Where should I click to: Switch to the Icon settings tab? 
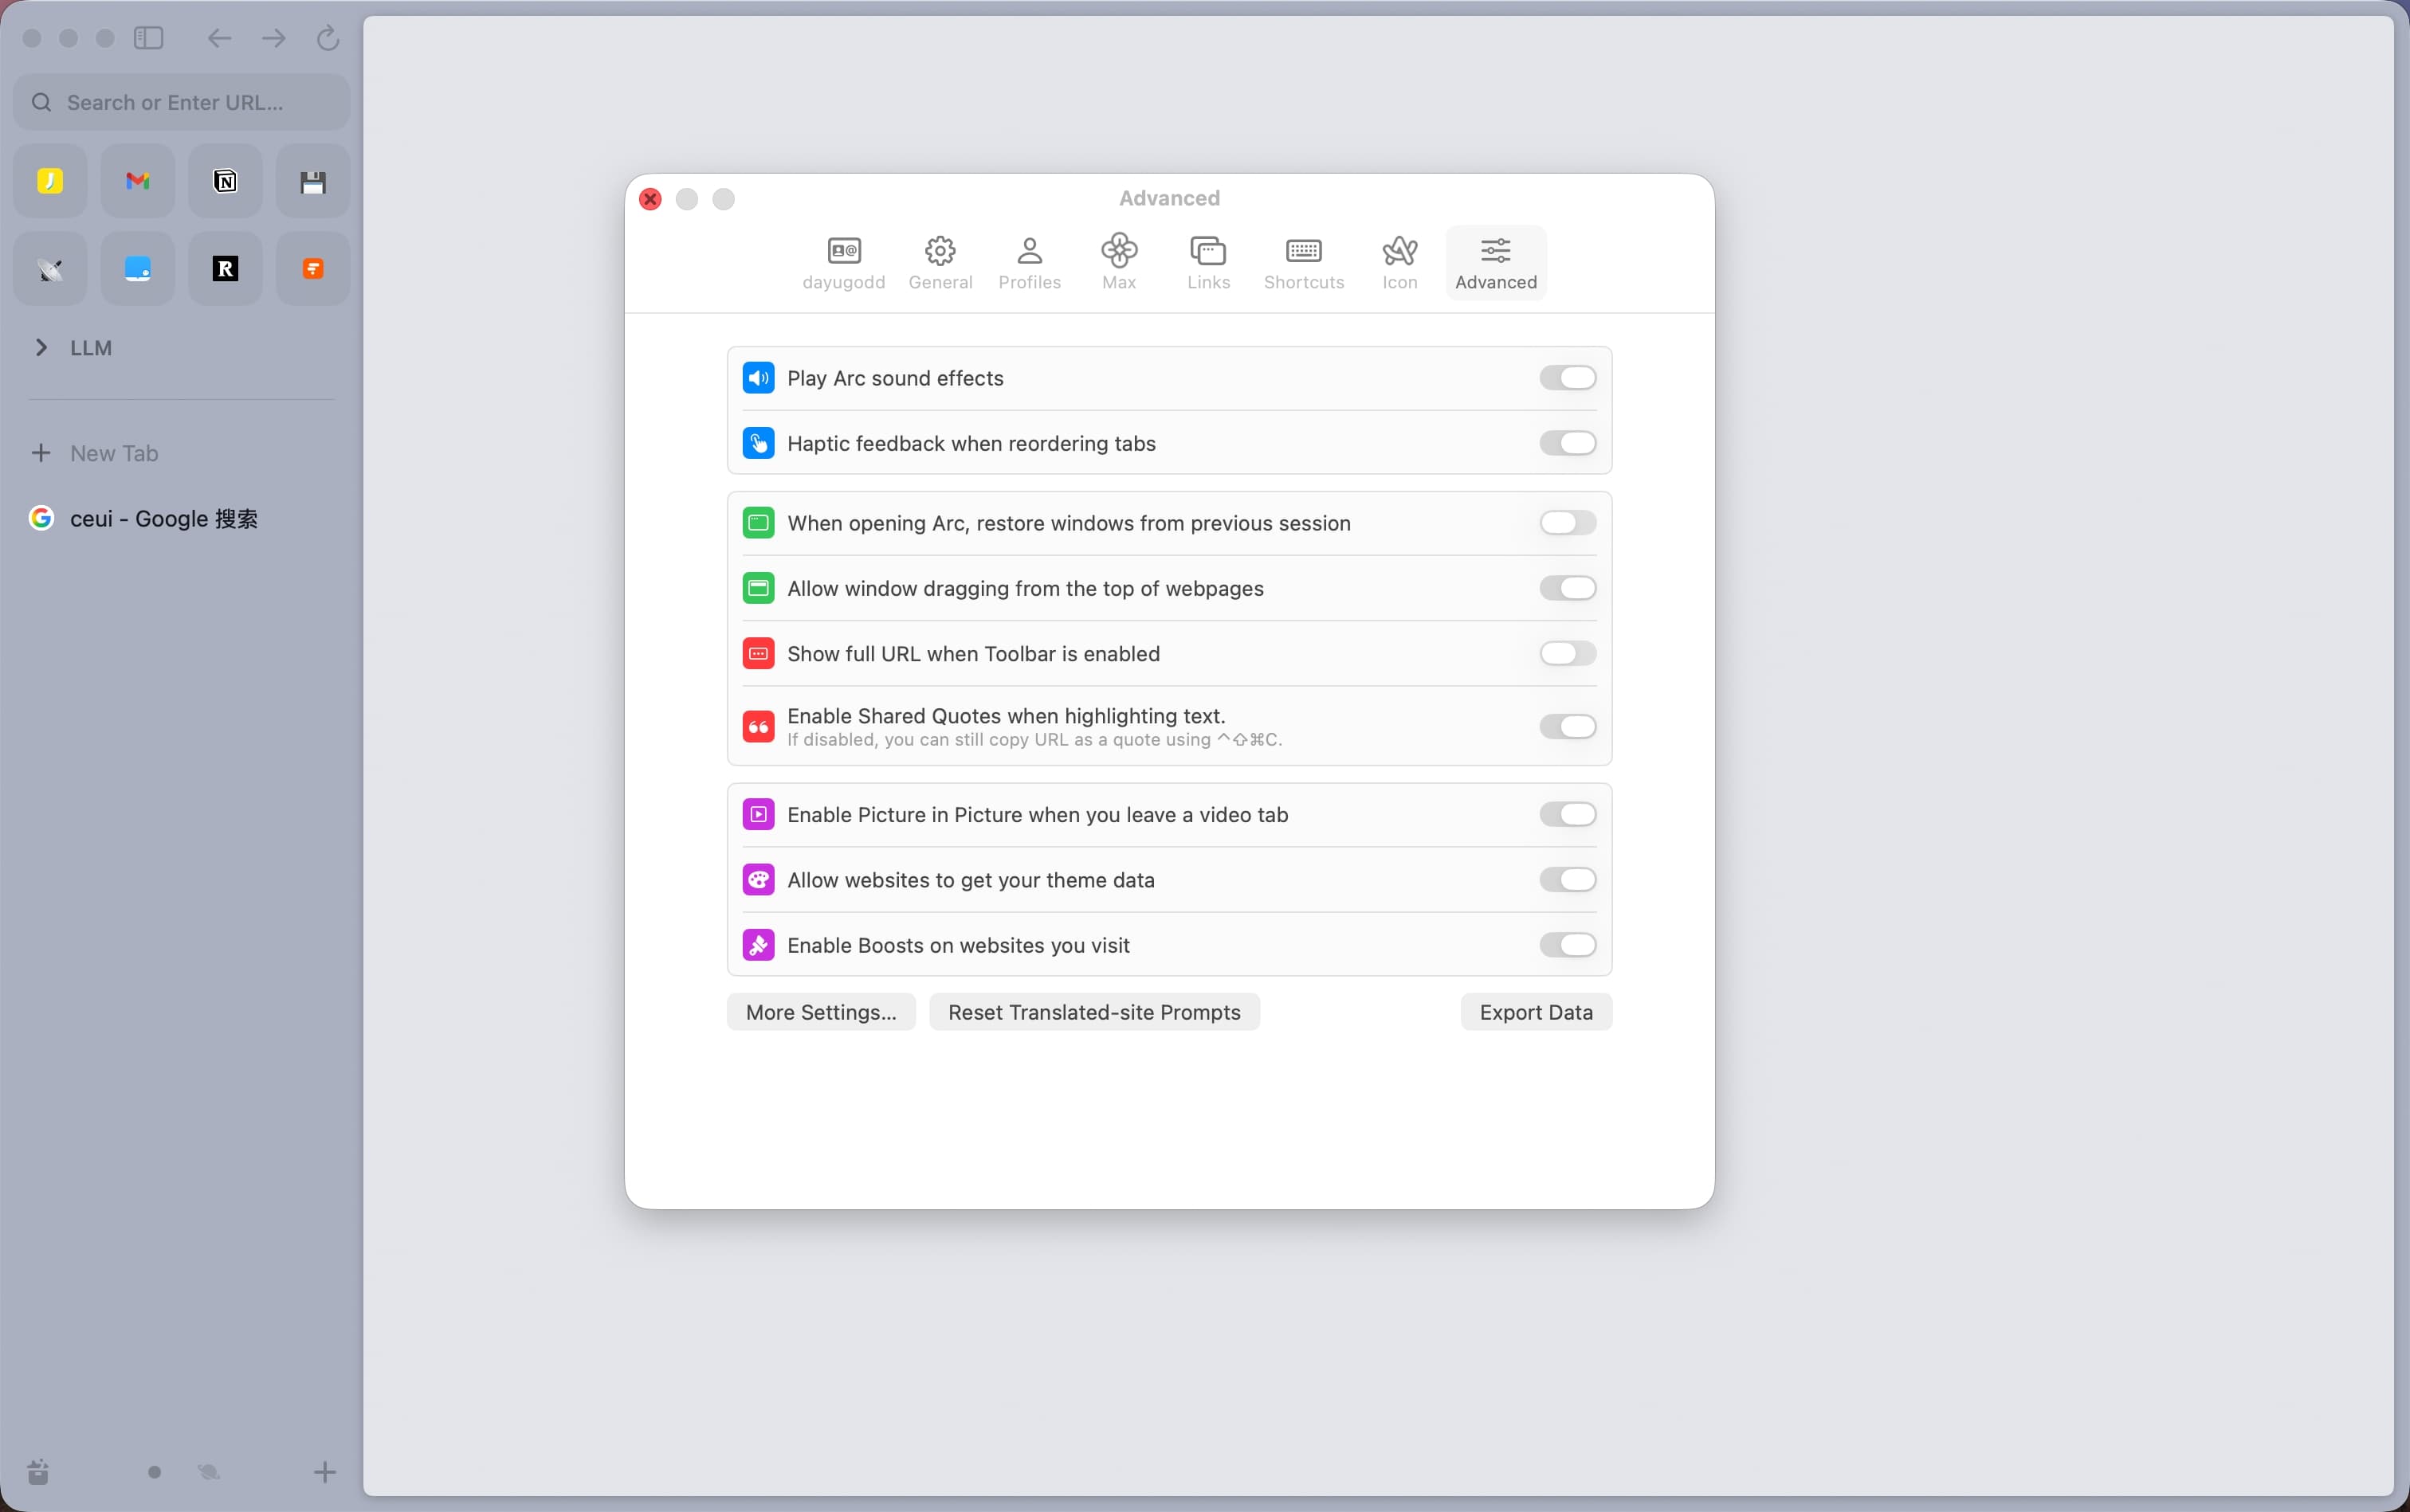1399,263
